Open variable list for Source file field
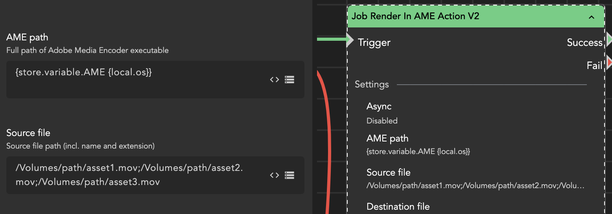This screenshot has height=214, width=612. (289, 175)
